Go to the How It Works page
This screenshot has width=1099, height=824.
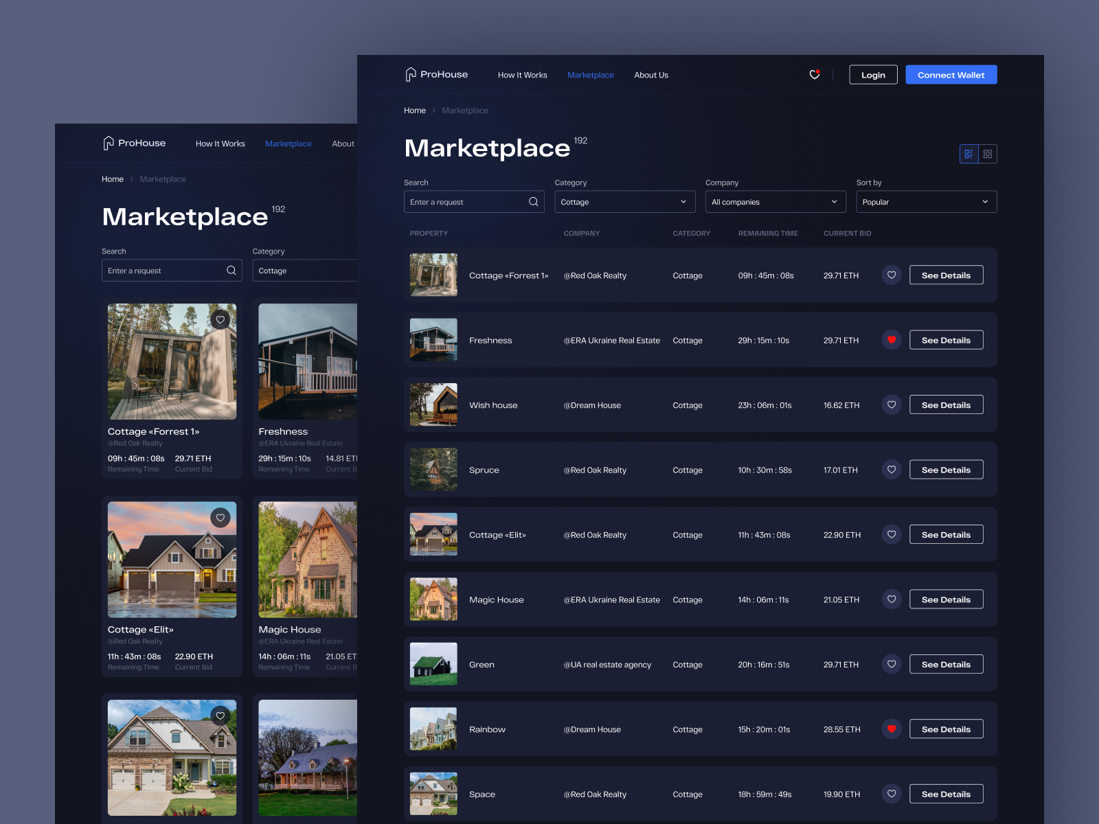[522, 75]
